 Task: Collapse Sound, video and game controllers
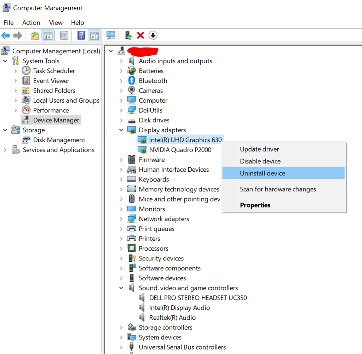[x=121, y=288]
